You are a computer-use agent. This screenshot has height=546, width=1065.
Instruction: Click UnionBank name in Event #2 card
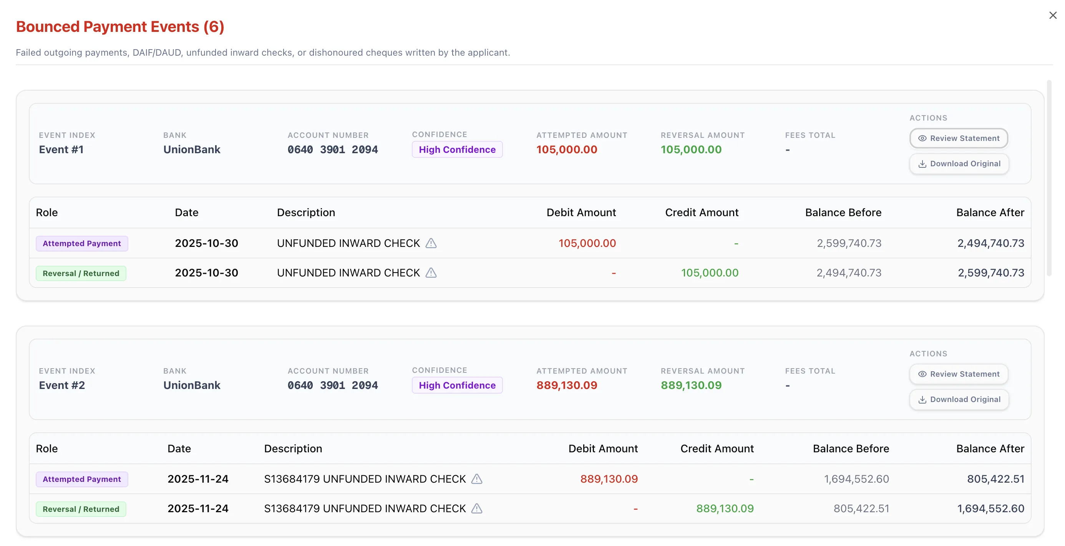click(x=191, y=385)
